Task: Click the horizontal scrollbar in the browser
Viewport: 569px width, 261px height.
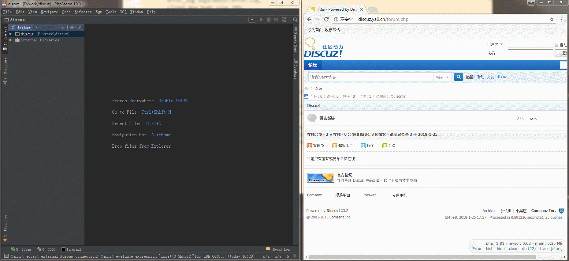Action: pos(422,257)
